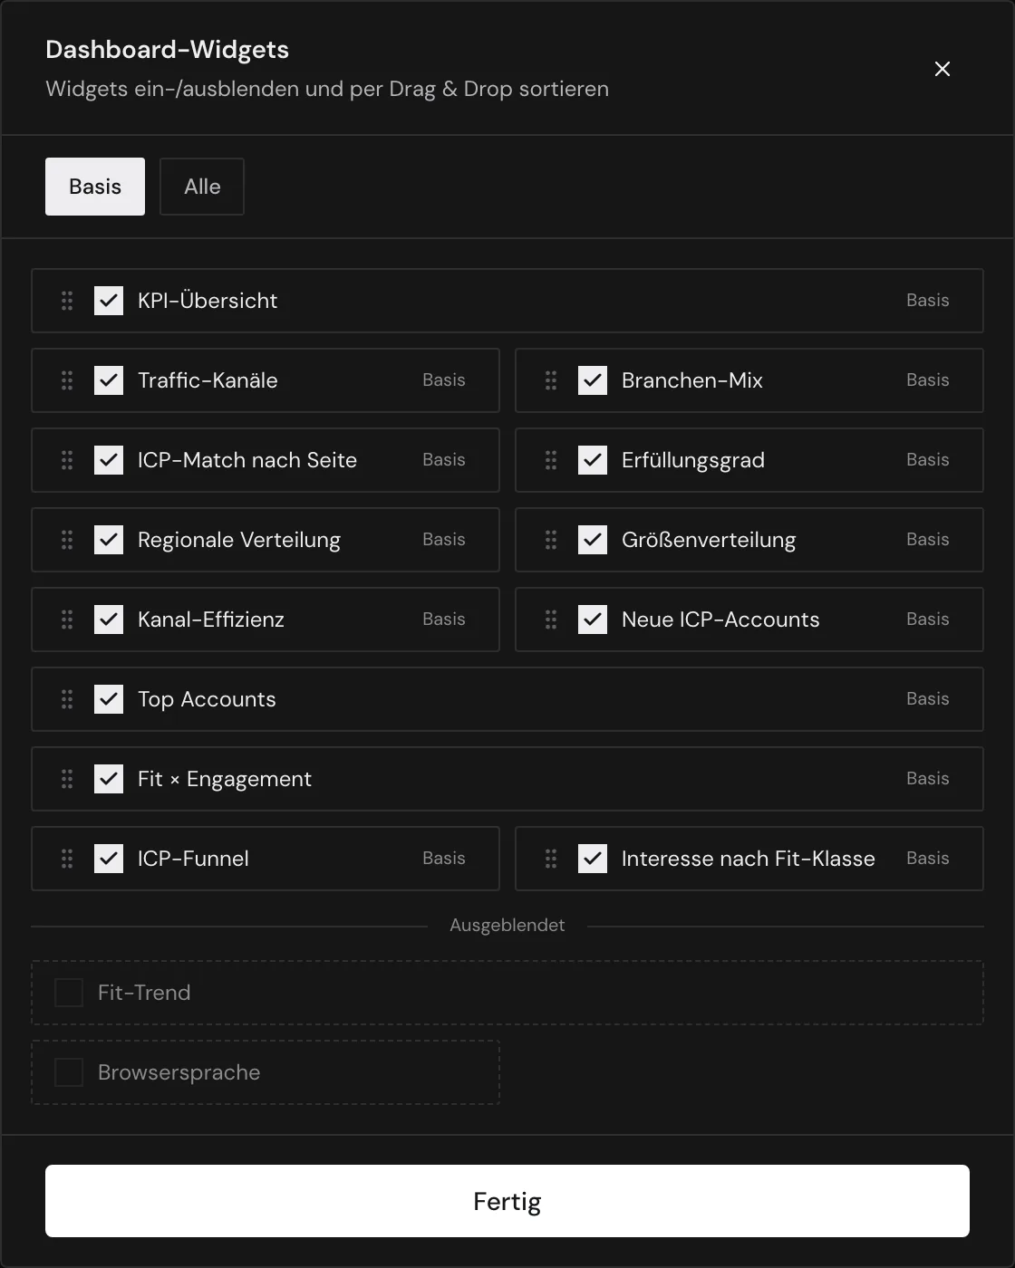1015x1268 pixels.
Task: Click the Fertig button
Action: pos(507,1201)
